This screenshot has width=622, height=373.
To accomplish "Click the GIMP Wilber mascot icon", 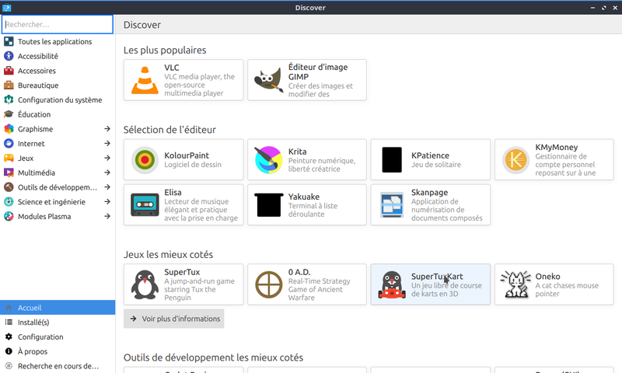I will 268,80.
